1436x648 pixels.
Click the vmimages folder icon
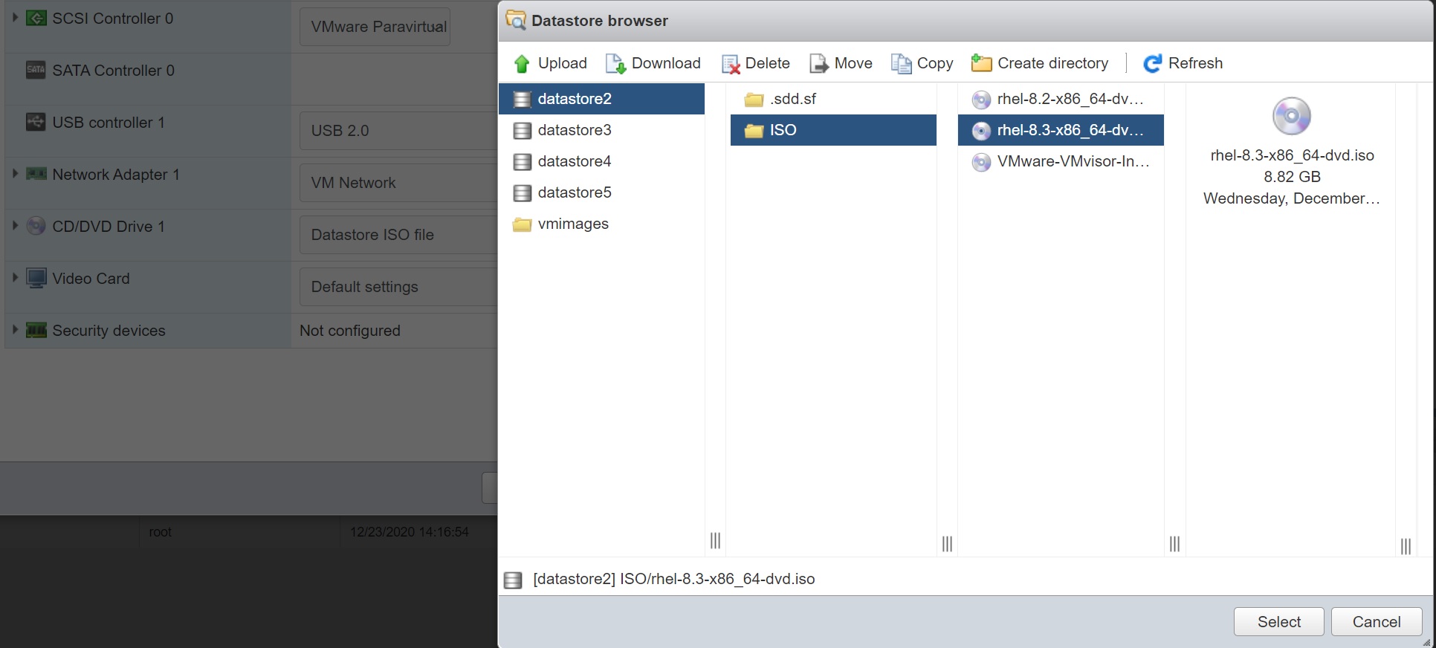pyautogui.click(x=523, y=224)
